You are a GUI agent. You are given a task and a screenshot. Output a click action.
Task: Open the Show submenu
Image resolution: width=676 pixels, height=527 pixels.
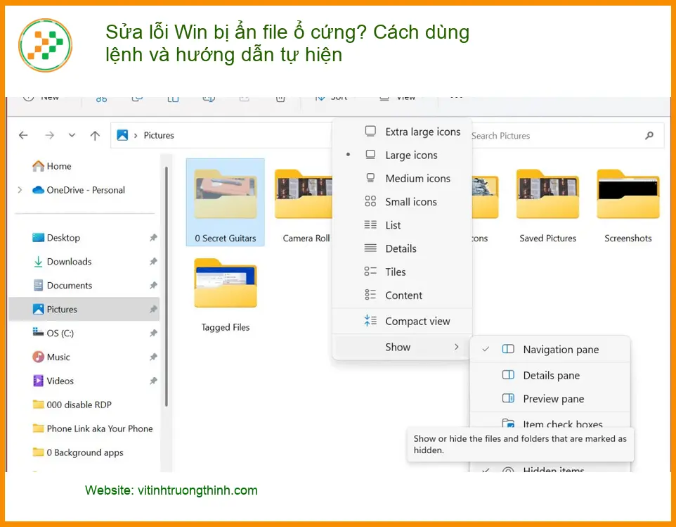402,347
